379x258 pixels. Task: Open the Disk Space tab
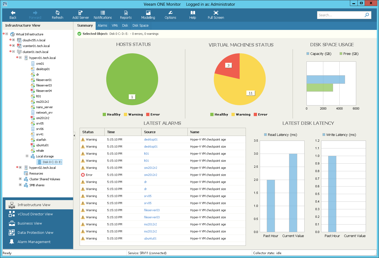point(140,25)
